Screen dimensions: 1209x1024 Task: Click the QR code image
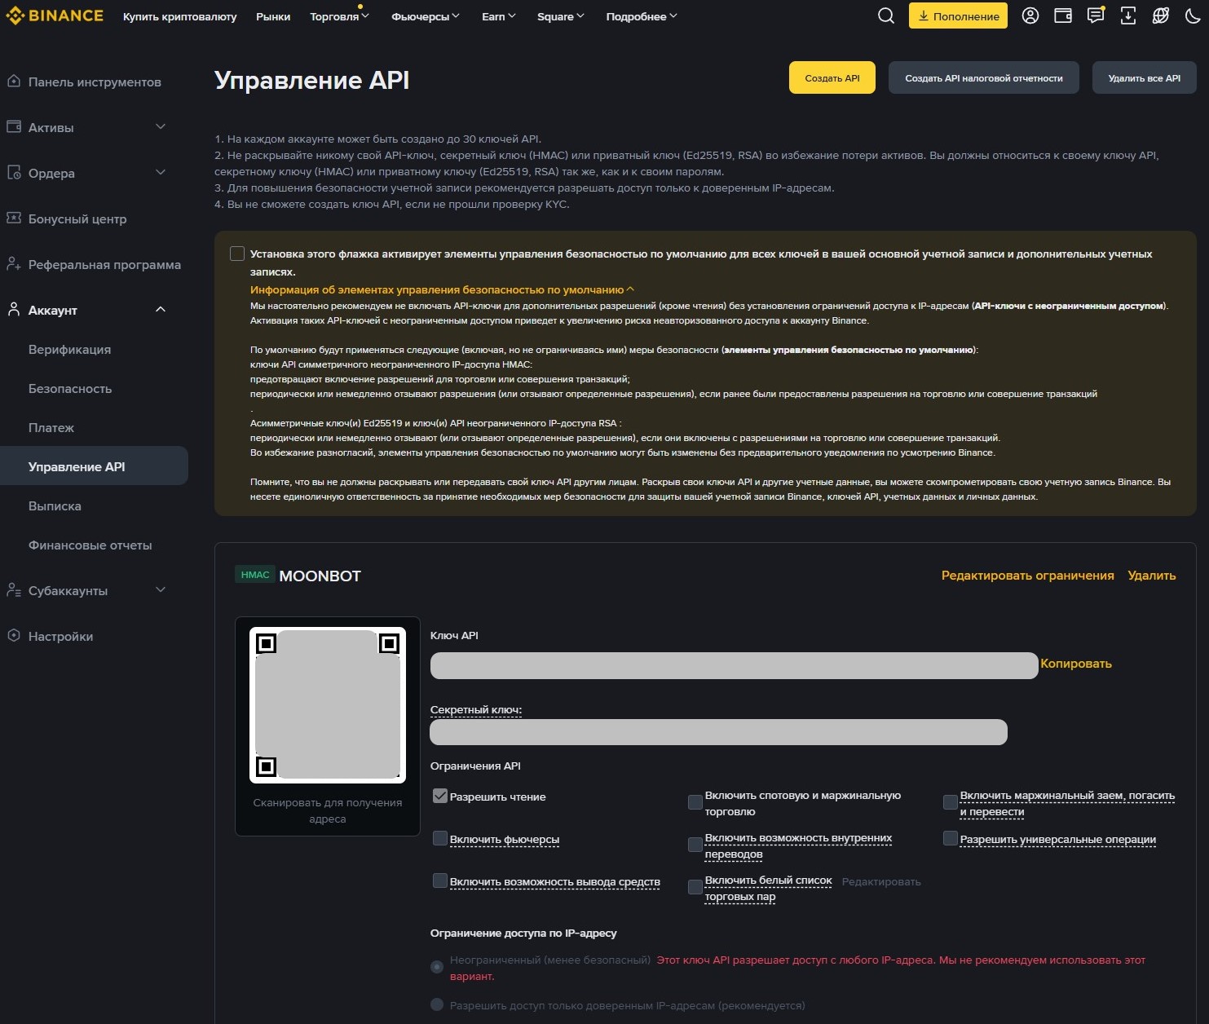[328, 705]
